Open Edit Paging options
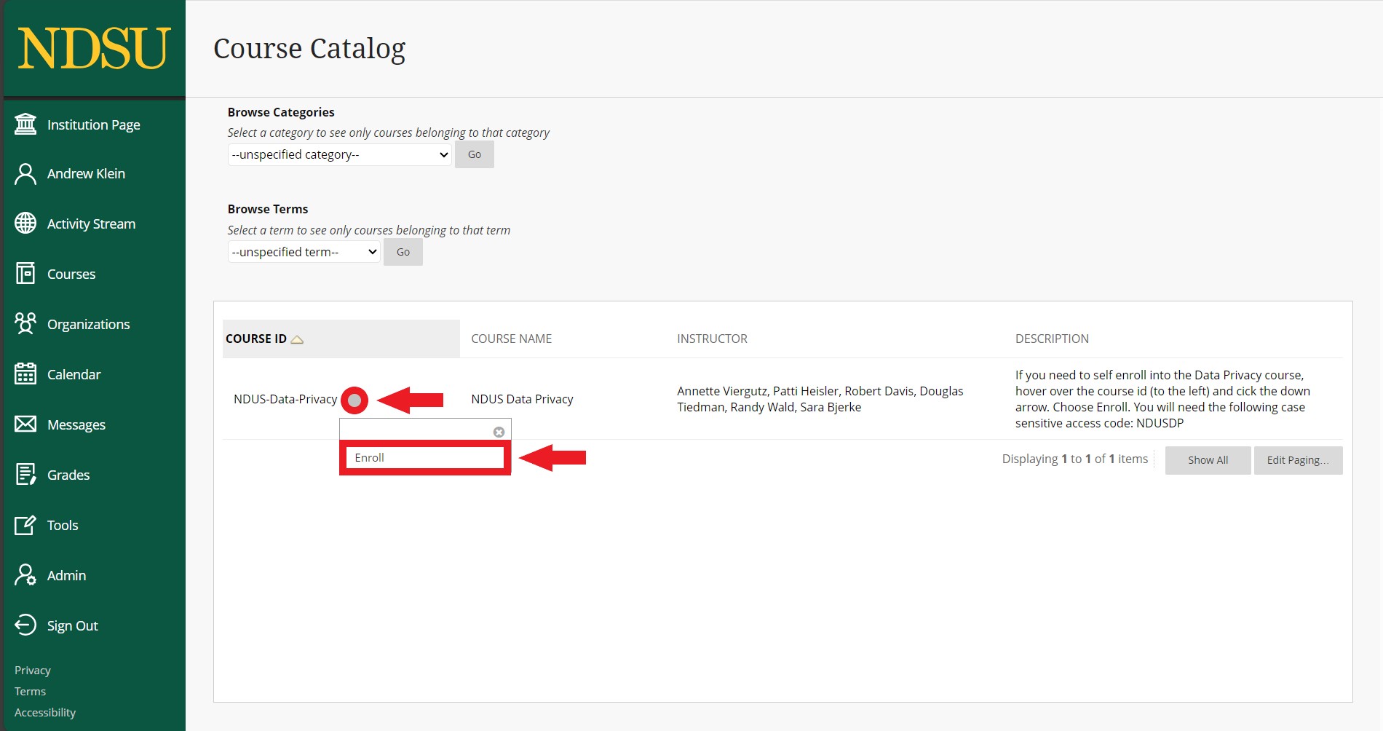1383x731 pixels. pos(1297,460)
